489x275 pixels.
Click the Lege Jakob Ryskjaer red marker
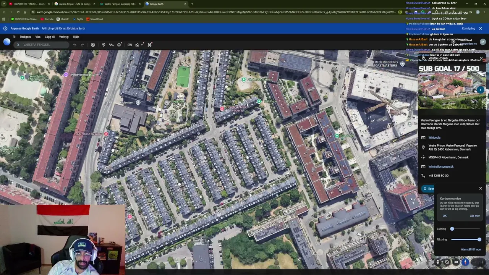(x=106, y=134)
